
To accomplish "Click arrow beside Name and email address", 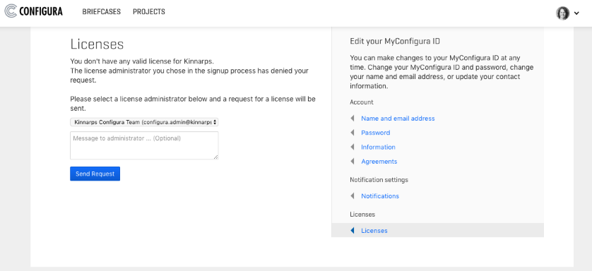I will [353, 119].
